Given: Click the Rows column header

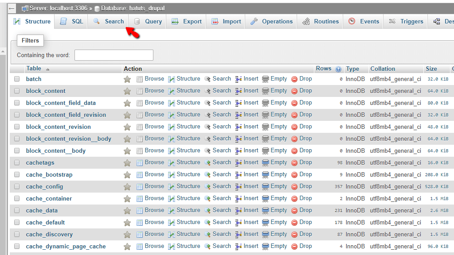Looking at the screenshot, I should pyautogui.click(x=323, y=69).
